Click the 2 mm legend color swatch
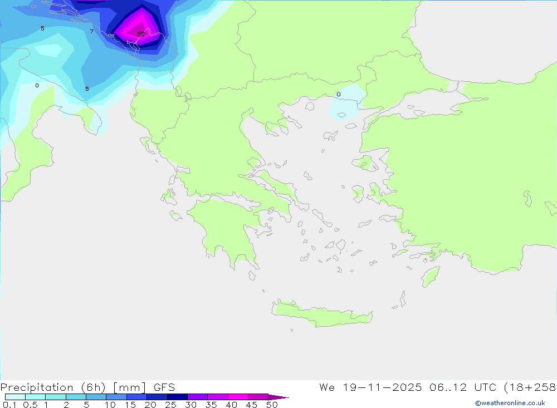This screenshot has width=557, height=408. (x=76, y=397)
